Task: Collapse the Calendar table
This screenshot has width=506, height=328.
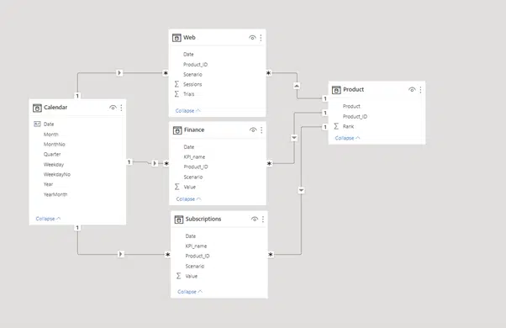Action: [x=48, y=219]
